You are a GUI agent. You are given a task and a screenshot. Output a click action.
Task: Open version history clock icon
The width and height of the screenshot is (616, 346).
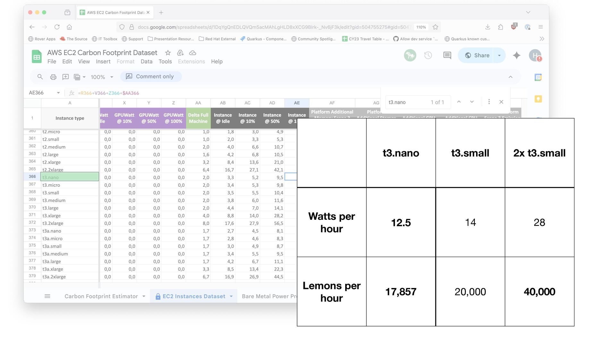(428, 55)
